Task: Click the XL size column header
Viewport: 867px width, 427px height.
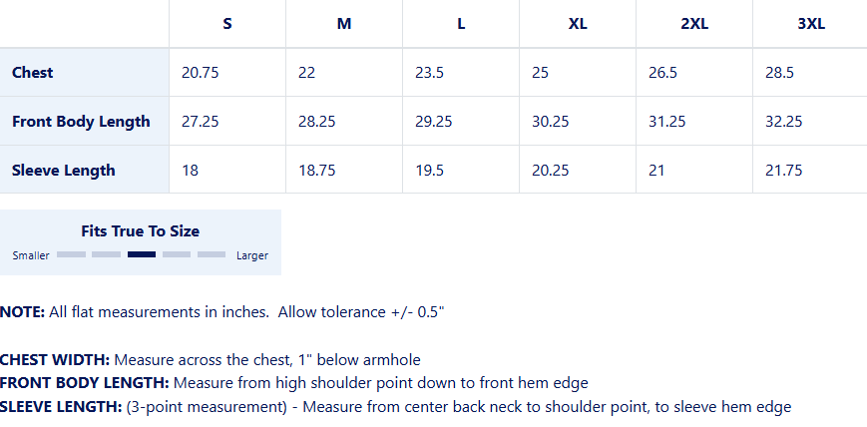Action: point(578,24)
